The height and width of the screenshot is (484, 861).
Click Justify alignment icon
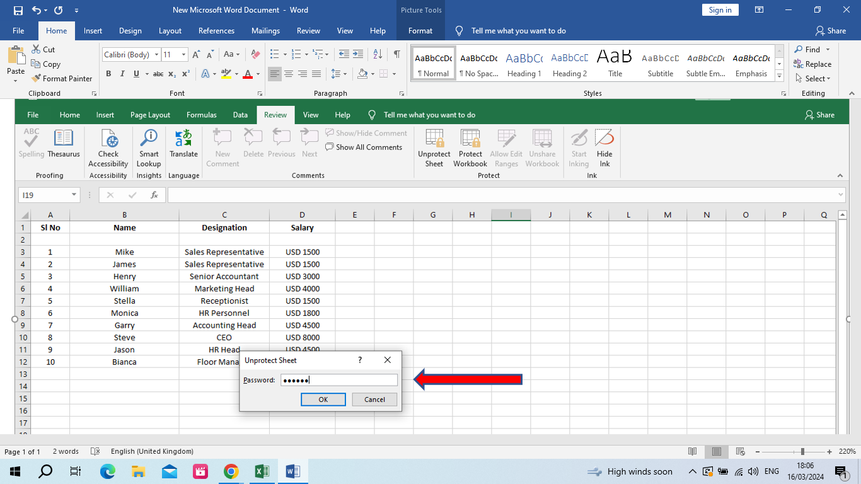tap(316, 74)
